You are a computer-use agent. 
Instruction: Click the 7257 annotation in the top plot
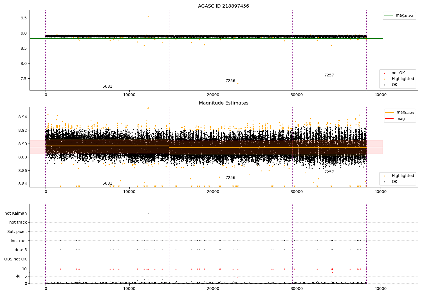tap(329, 75)
